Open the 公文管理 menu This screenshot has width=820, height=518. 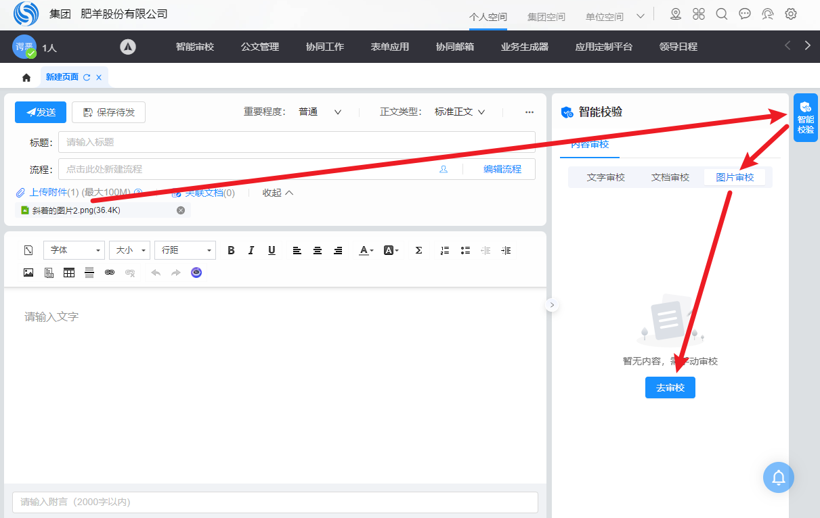pyautogui.click(x=260, y=47)
